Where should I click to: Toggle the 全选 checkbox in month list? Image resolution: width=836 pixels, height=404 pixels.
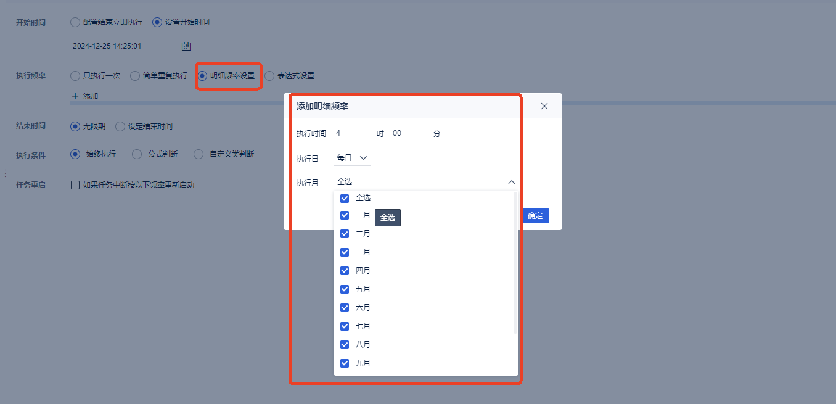[345, 199]
